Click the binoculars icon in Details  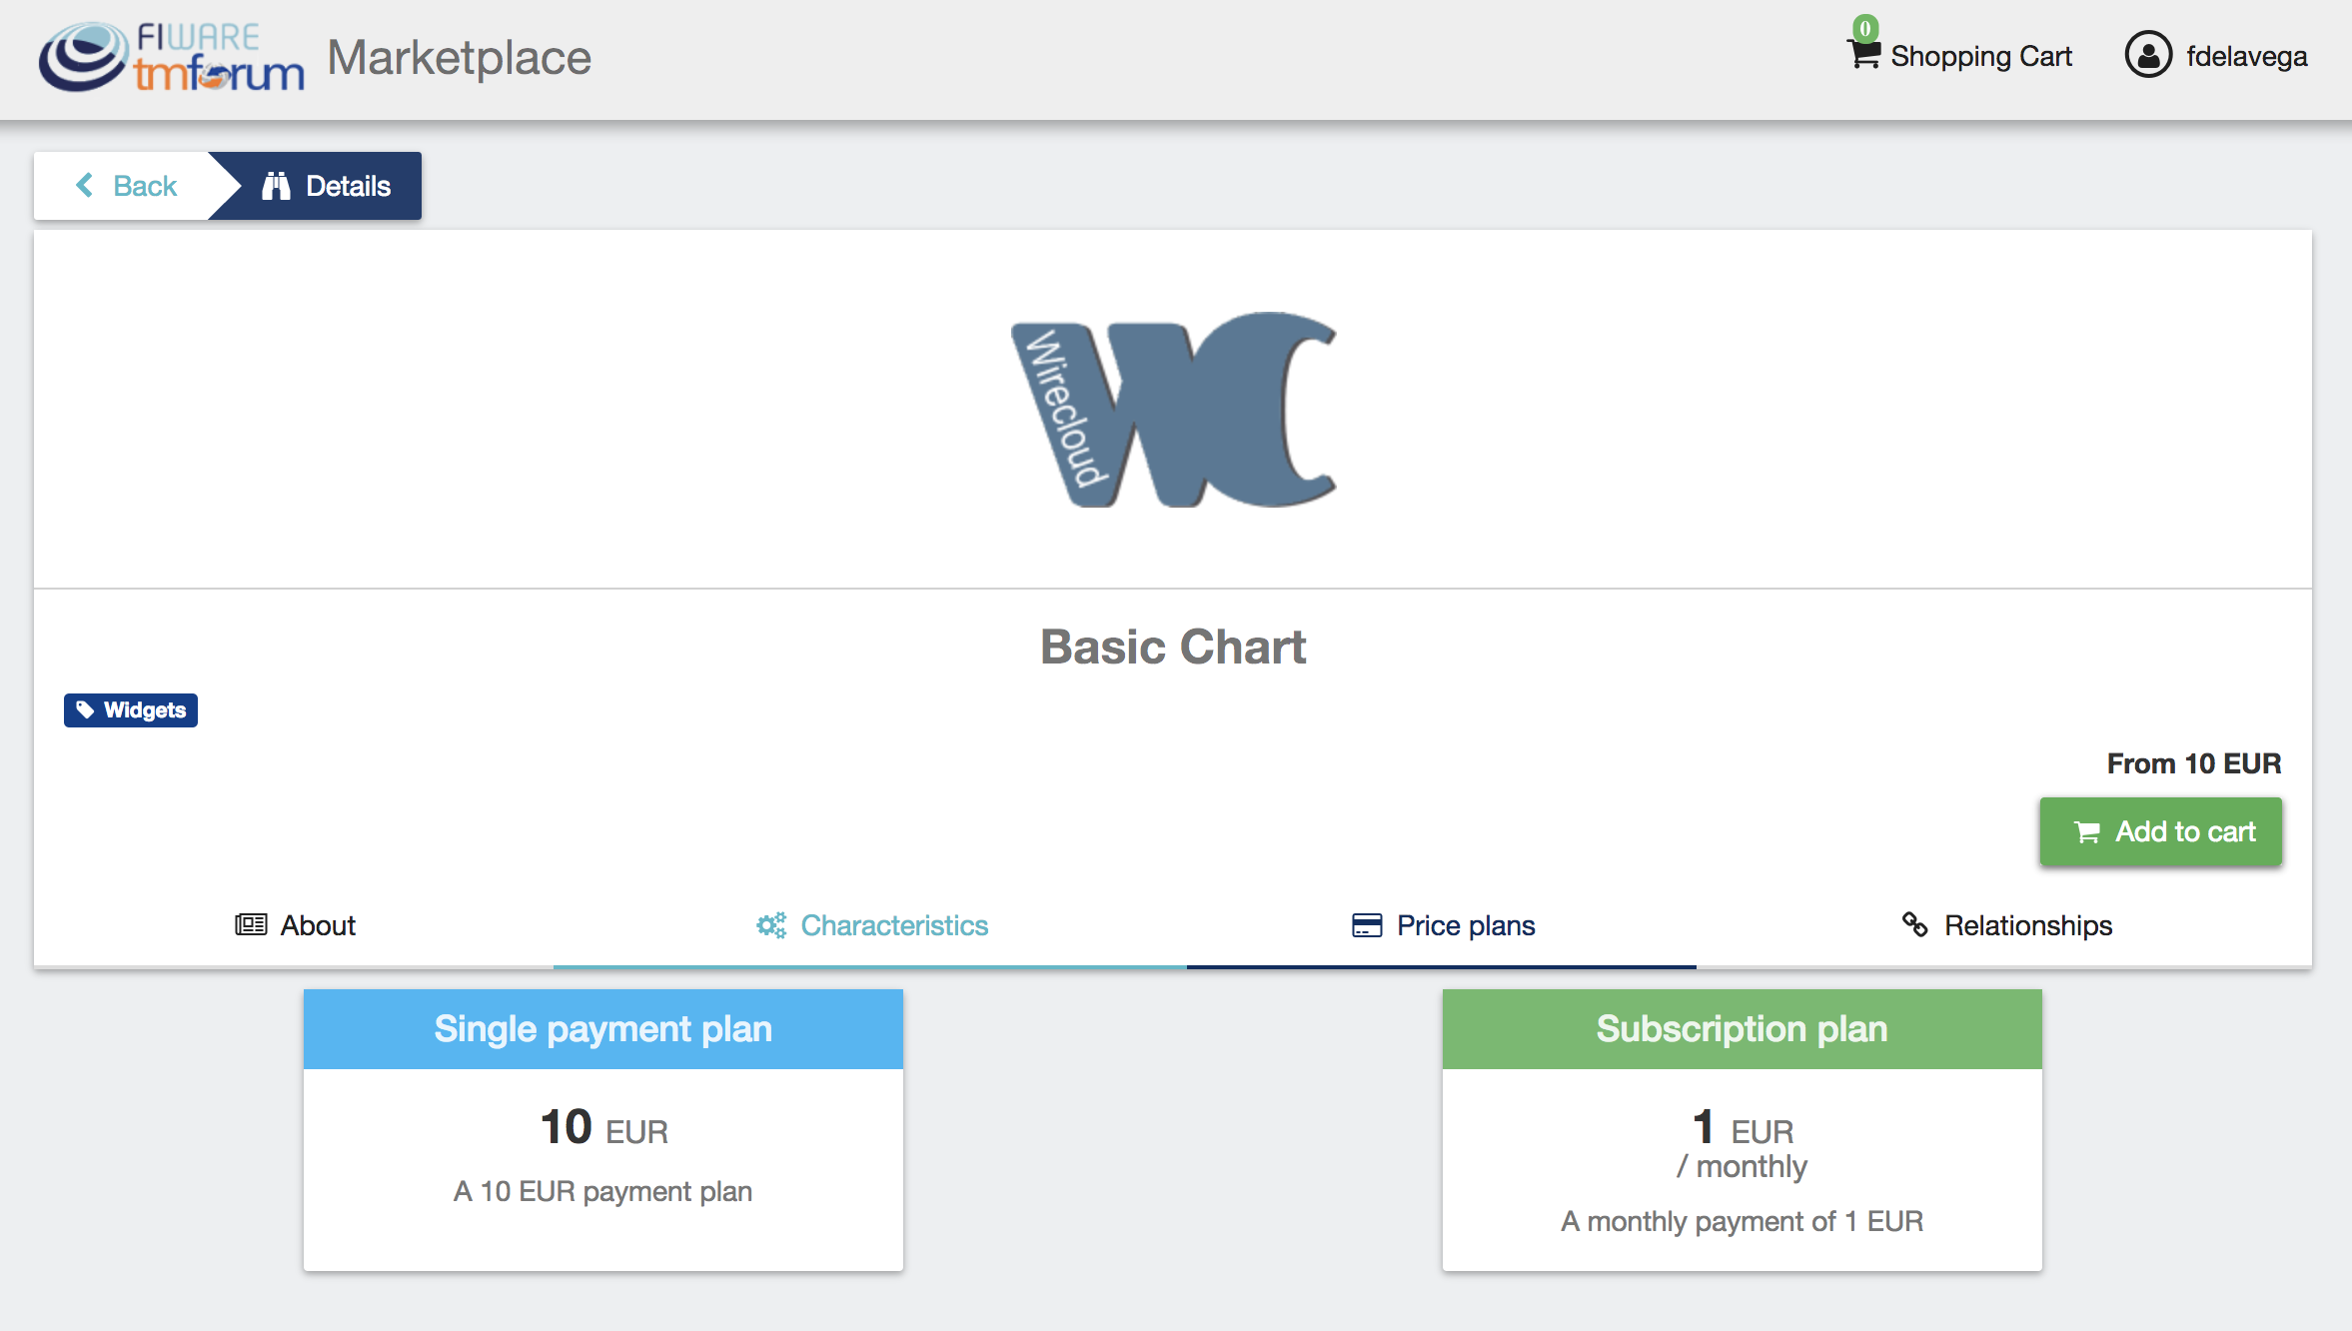[276, 186]
